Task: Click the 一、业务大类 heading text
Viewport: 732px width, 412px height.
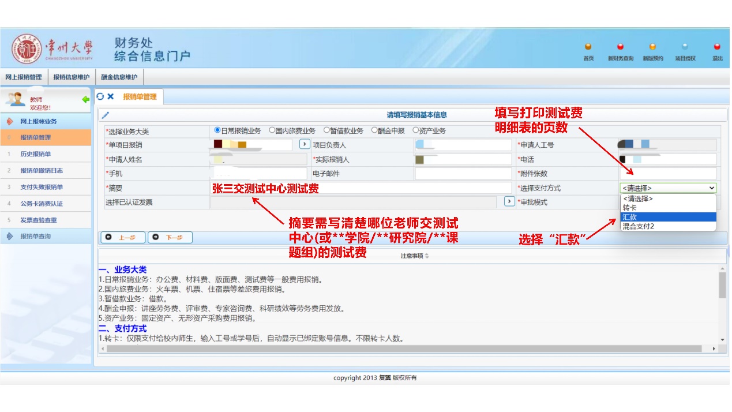Action: (122, 269)
